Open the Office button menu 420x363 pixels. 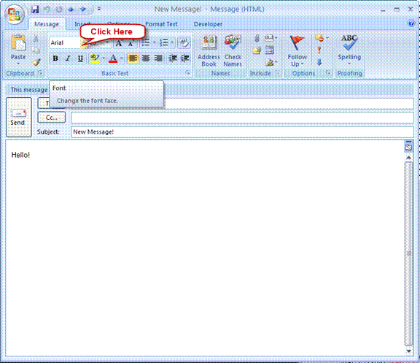14,14
